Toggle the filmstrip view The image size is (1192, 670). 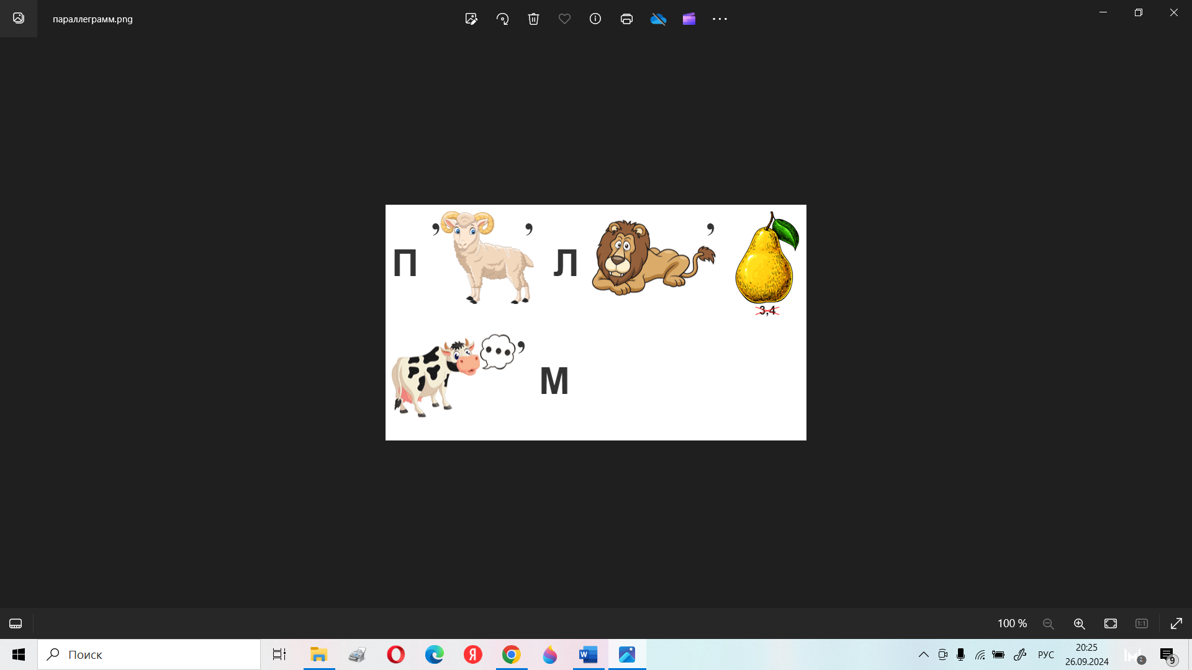point(16,623)
